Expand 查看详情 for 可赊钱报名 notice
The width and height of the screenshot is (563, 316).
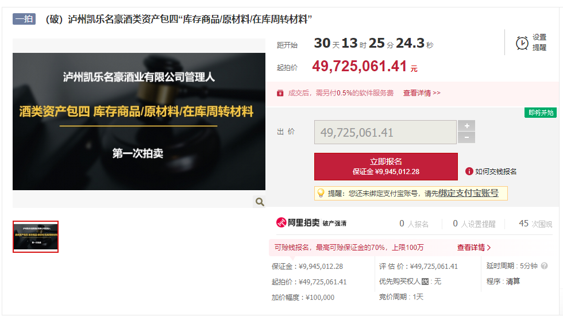(x=473, y=248)
